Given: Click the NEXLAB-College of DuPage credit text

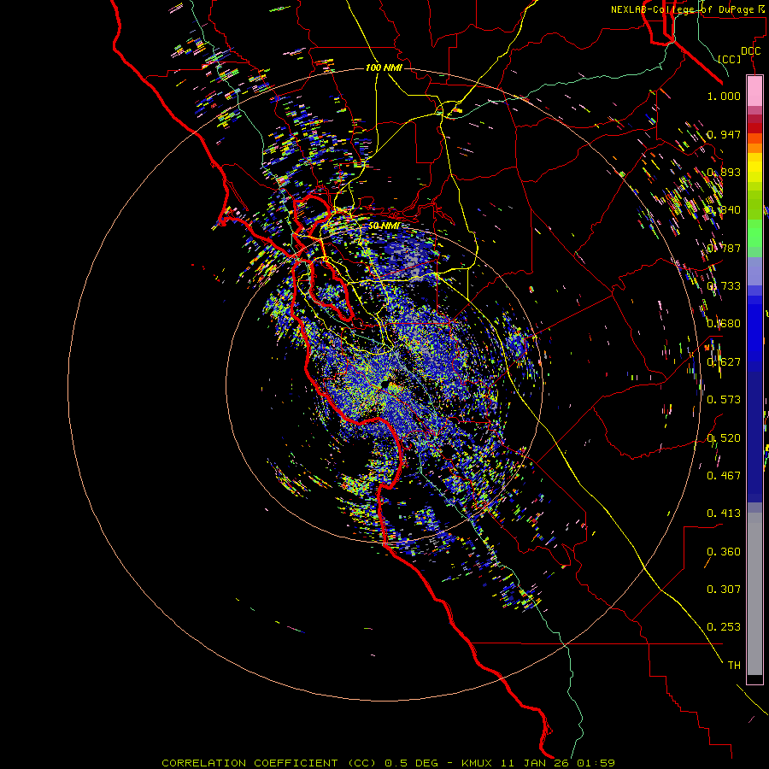Looking at the screenshot, I should pyautogui.click(x=685, y=9).
